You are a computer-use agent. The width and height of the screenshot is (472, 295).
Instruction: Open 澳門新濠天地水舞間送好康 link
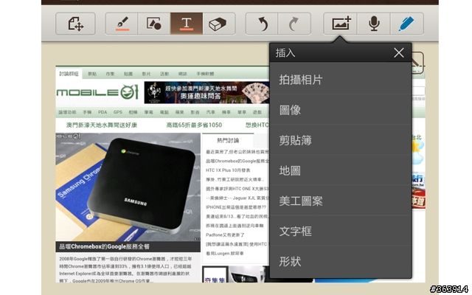(102, 125)
